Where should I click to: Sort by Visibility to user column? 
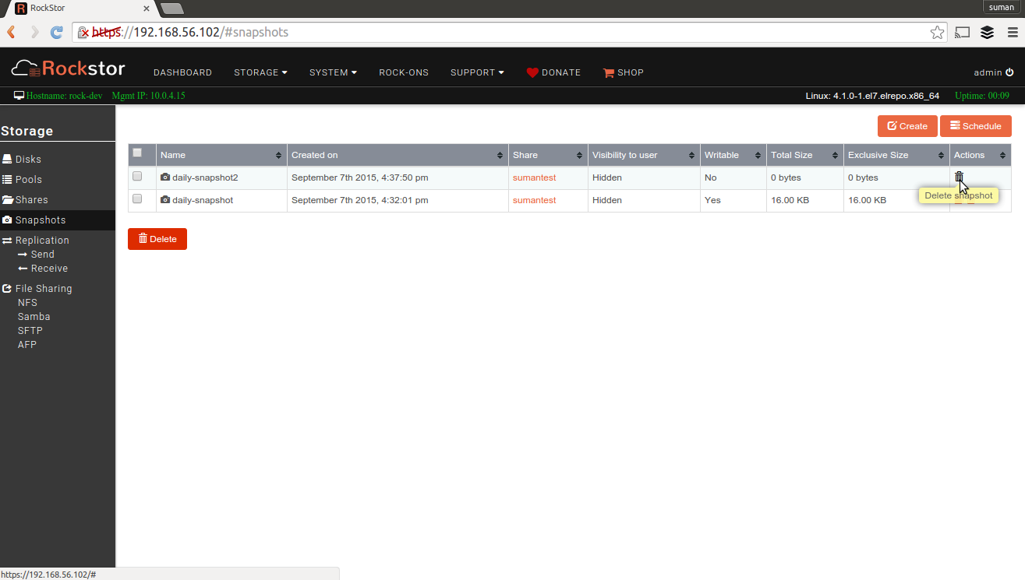644,155
